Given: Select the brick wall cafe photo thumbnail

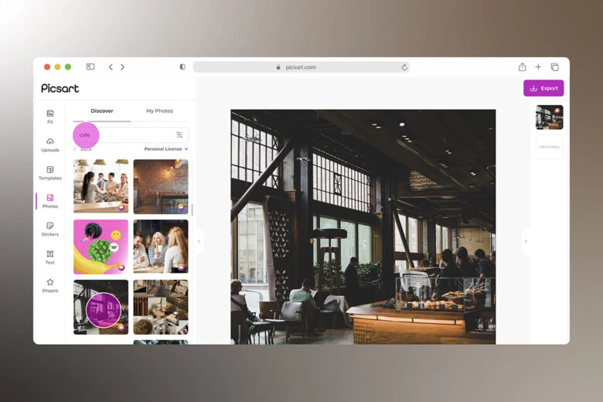Looking at the screenshot, I should pyautogui.click(x=160, y=186).
